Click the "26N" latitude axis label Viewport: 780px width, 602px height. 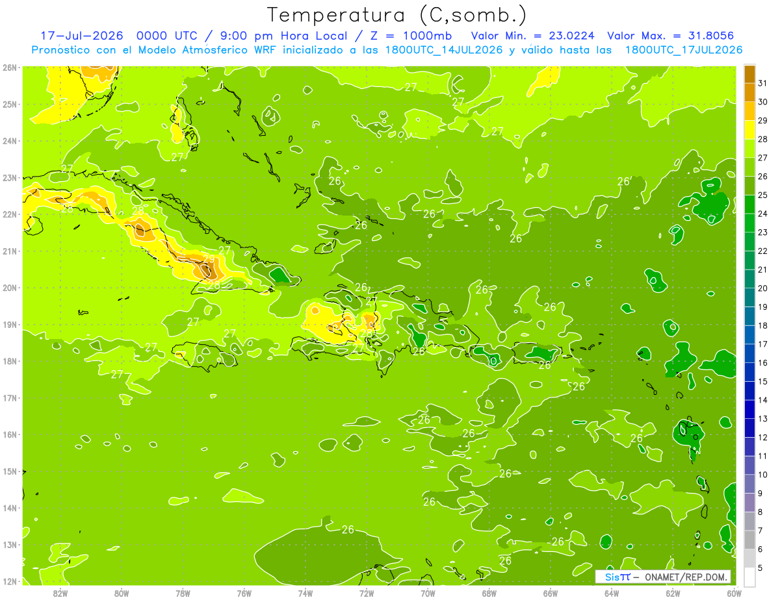[x=10, y=68]
